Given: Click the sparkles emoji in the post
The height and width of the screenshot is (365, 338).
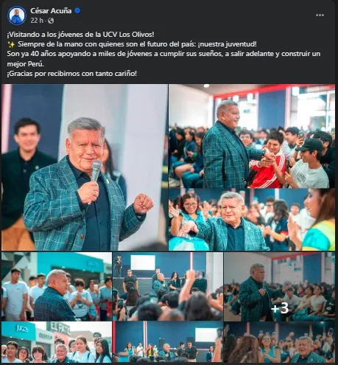Looking at the screenshot, I should coord(11,44).
